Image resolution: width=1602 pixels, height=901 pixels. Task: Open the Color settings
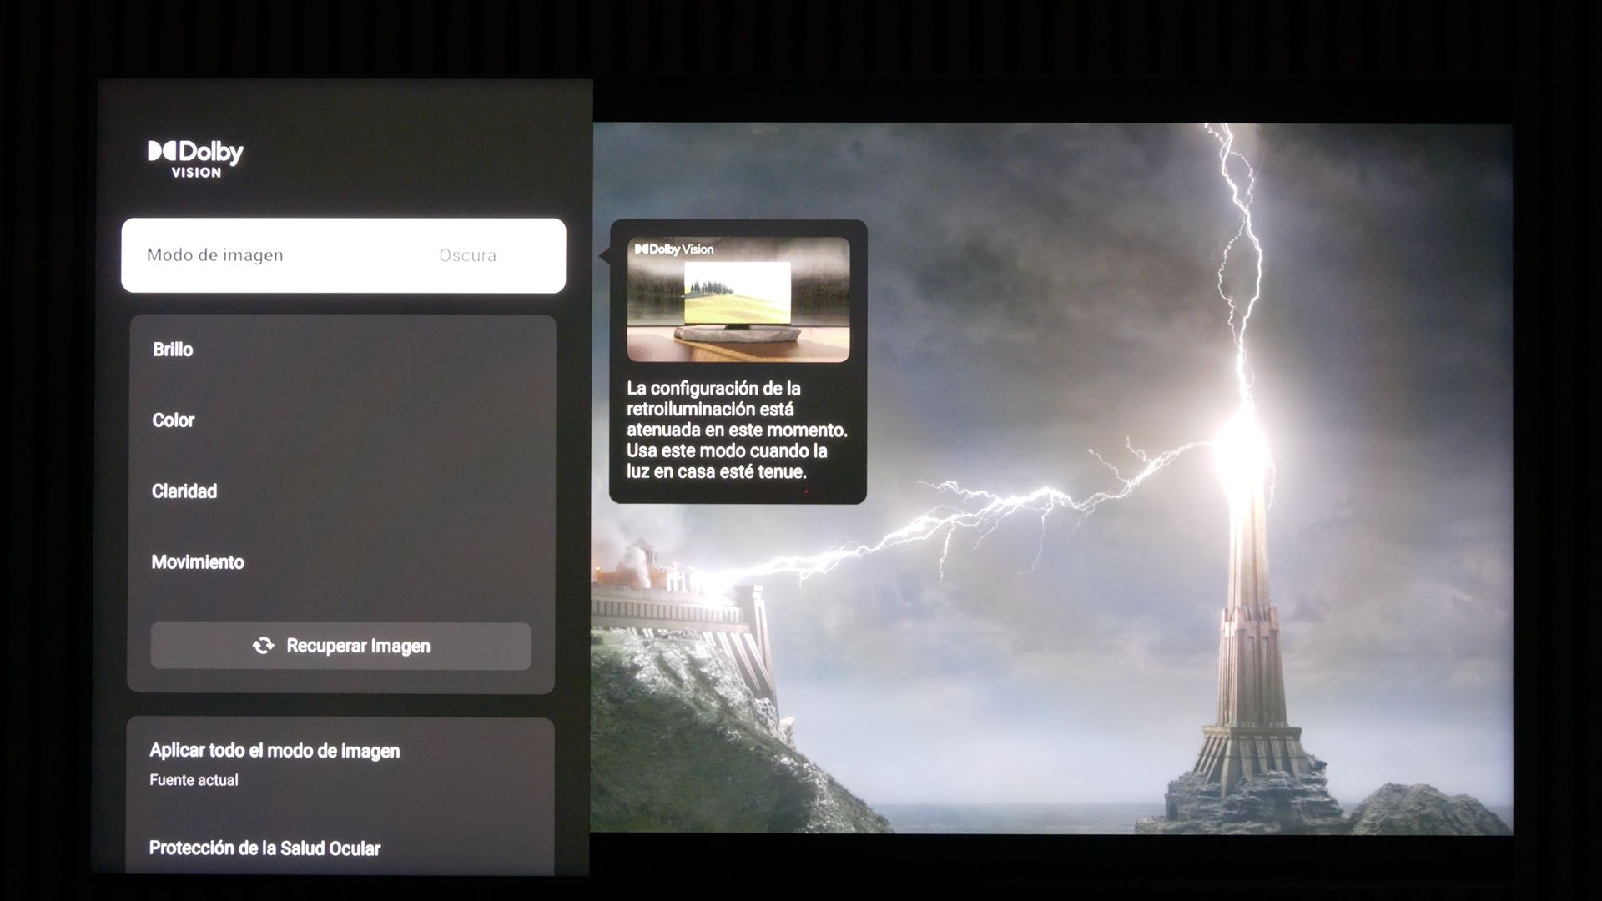[340, 420]
